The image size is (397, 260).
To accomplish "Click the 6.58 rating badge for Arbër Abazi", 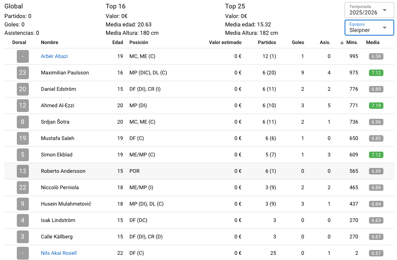I will click(376, 56).
